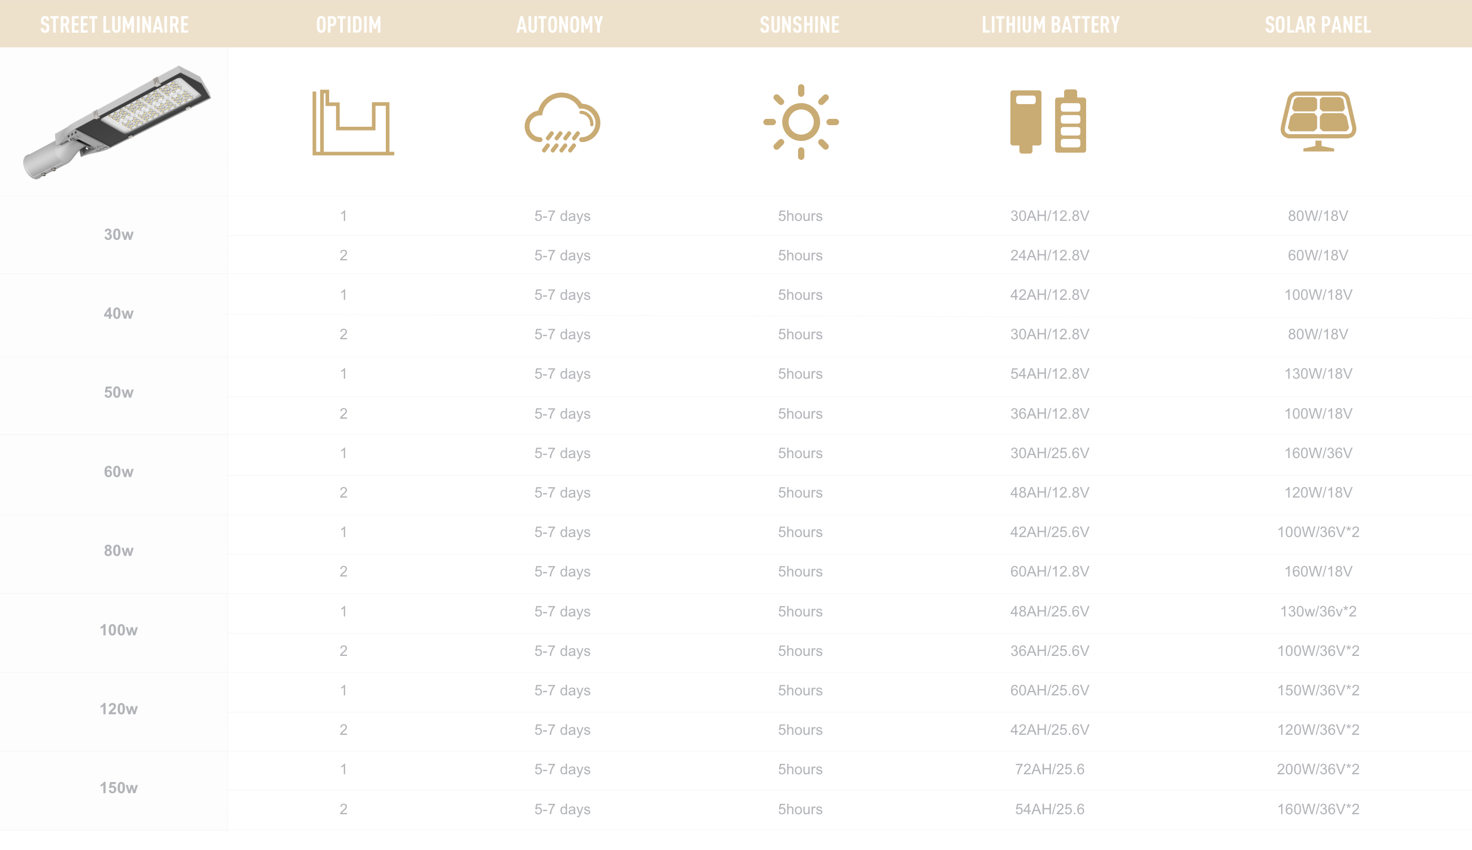Click the rain cloud autonomy icon
This screenshot has width=1472, height=850.
(x=563, y=122)
